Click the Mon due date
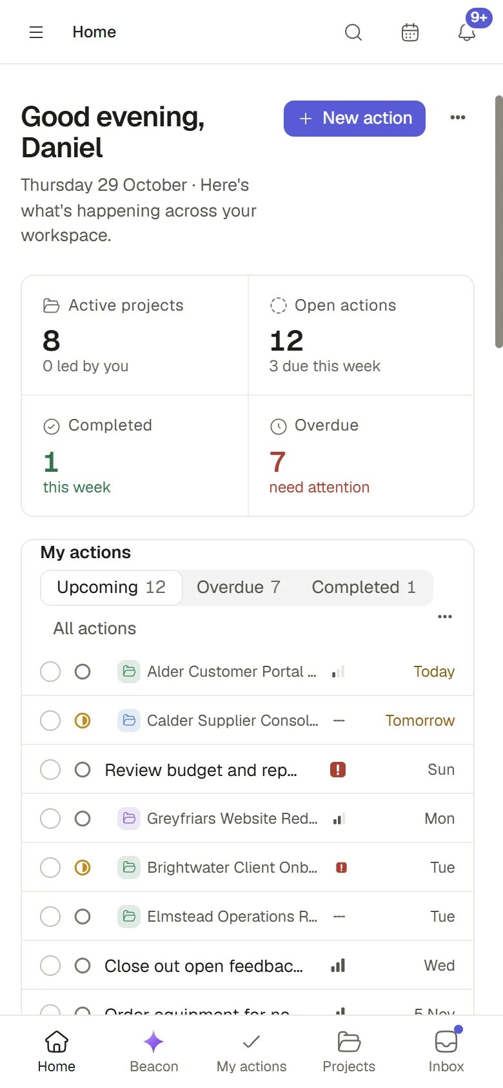The image size is (503, 1088). pos(440,819)
